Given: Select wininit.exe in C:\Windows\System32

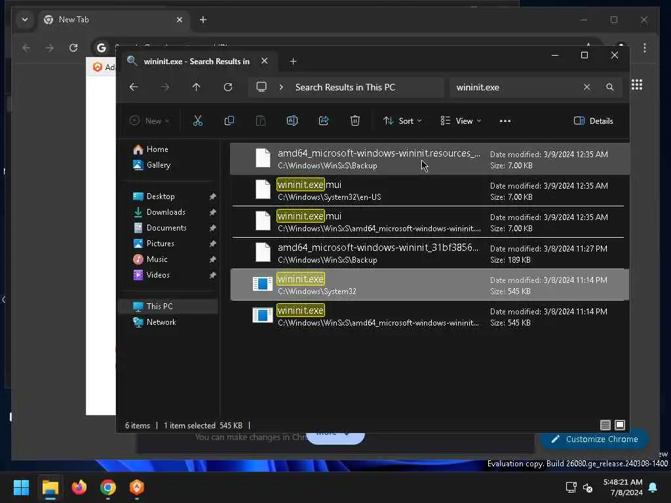Looking at the screenshot, I should pyautogui.click(x=430, y=285).
